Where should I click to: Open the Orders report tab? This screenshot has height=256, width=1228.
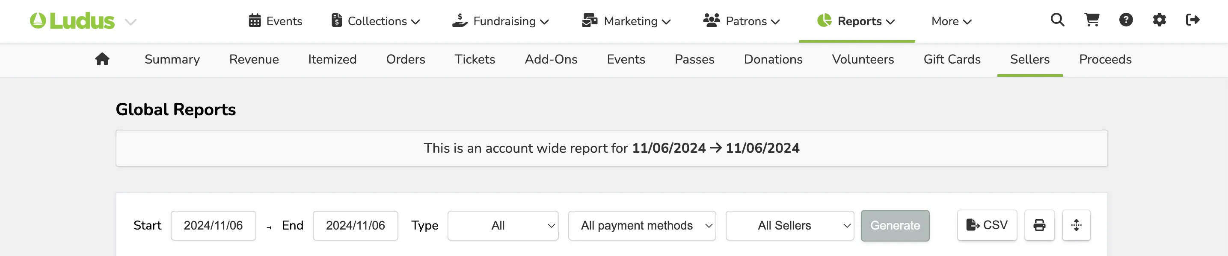coord(406,59)
